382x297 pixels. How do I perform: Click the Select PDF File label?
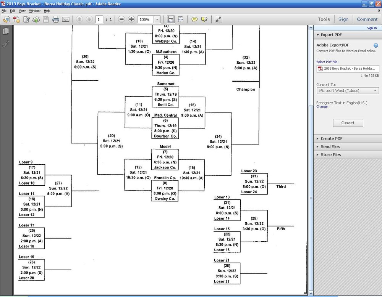click(x=327, y=62)
